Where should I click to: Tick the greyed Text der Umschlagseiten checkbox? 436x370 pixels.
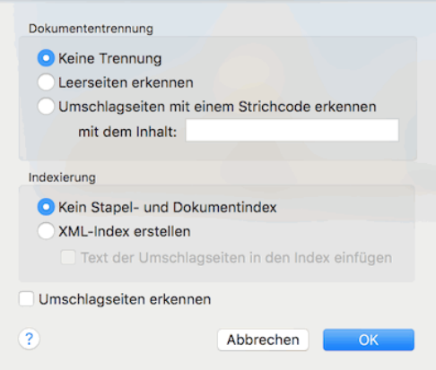click(x=68, y=257)
